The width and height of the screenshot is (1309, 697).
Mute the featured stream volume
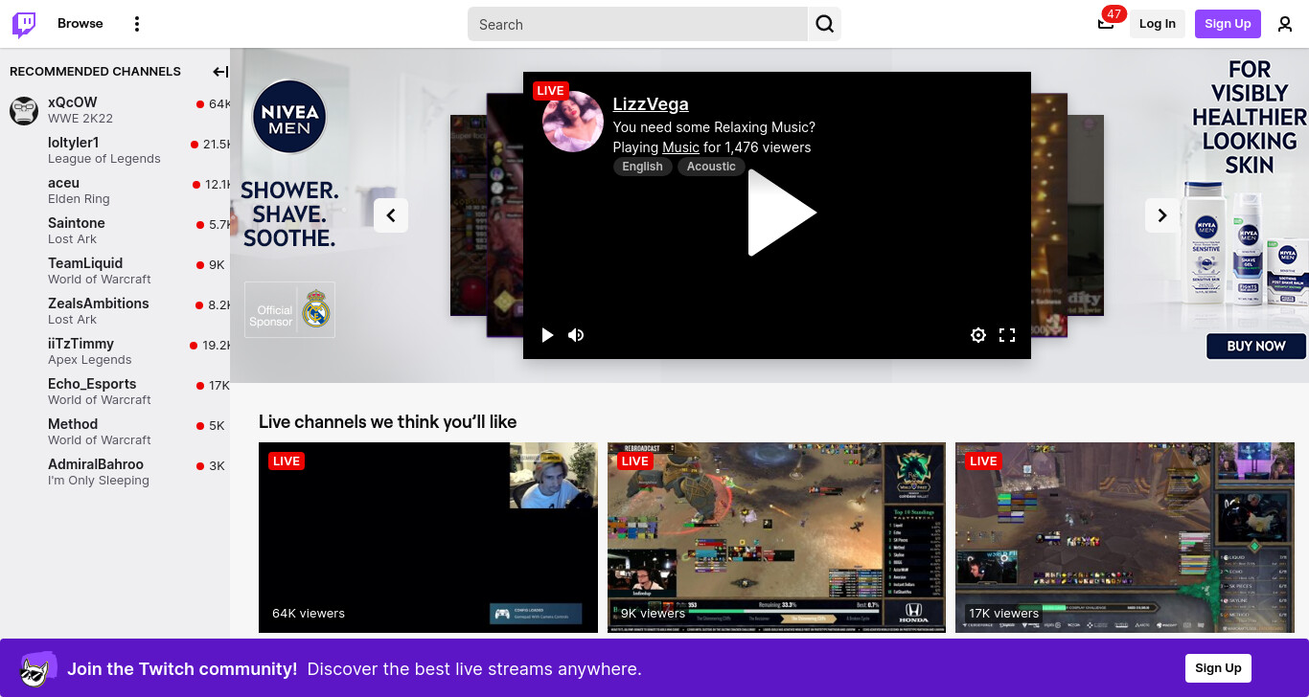(x=576, y=335)
